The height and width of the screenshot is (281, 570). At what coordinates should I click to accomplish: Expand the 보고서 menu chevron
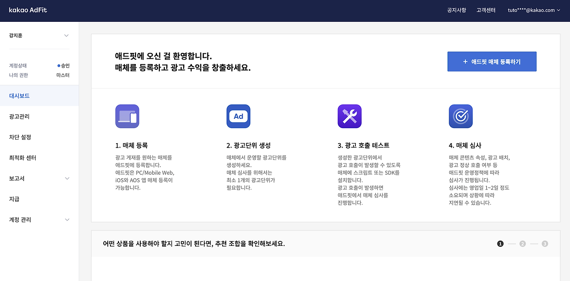pyautogui.click(x=67, y=179)
